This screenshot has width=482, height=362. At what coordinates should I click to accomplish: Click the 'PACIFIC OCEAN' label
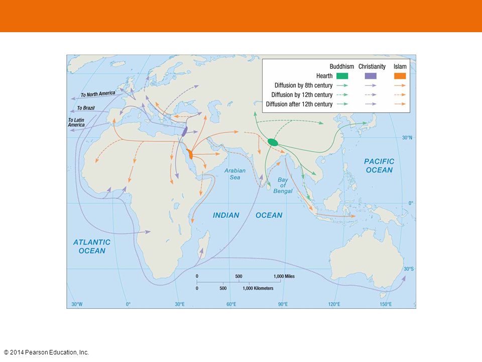(379, 165)
